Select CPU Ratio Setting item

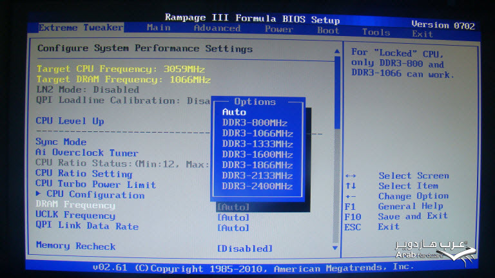(84, 174)
